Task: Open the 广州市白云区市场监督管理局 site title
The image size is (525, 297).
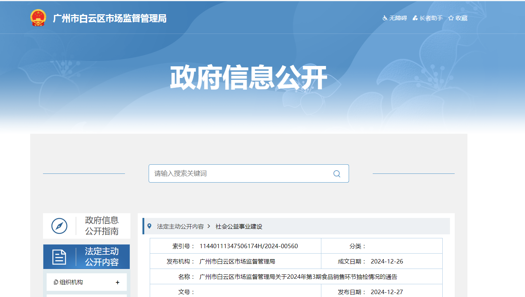Action: 110,18
